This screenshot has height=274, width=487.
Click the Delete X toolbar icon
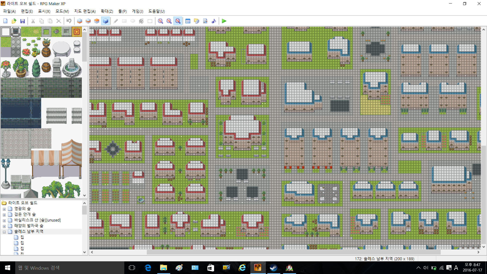[59, 21]
